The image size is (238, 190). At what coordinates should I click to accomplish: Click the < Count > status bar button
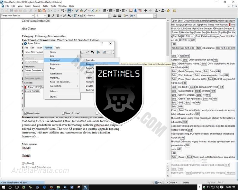pos(172,183)
